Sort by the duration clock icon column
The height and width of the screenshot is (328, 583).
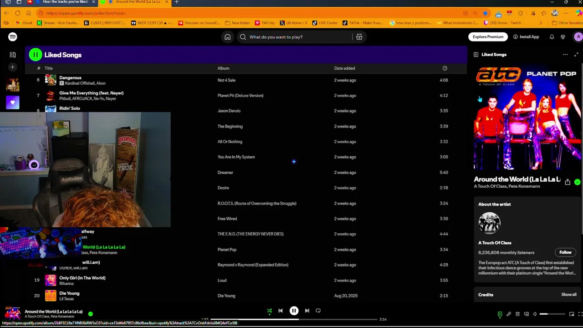(445, 68)
